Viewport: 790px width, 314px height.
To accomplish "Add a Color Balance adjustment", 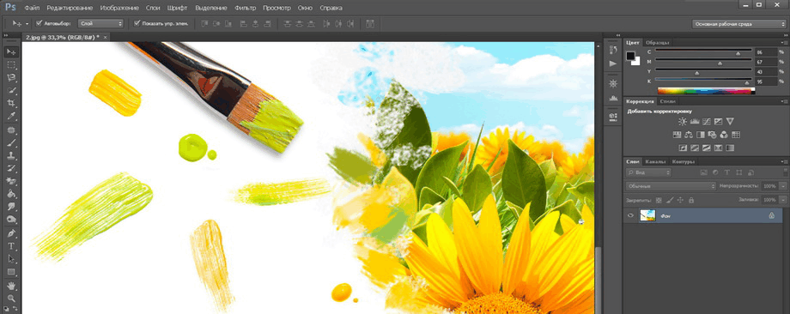I will pyautogui.click(x=688, y=135).
